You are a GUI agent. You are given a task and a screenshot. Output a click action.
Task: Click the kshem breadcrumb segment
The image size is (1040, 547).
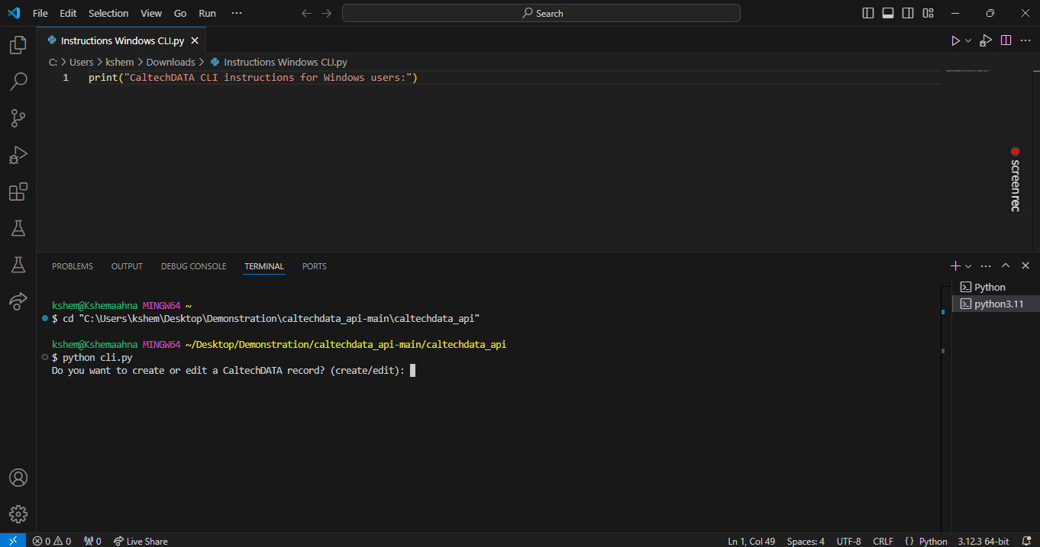tap(120, 62)
